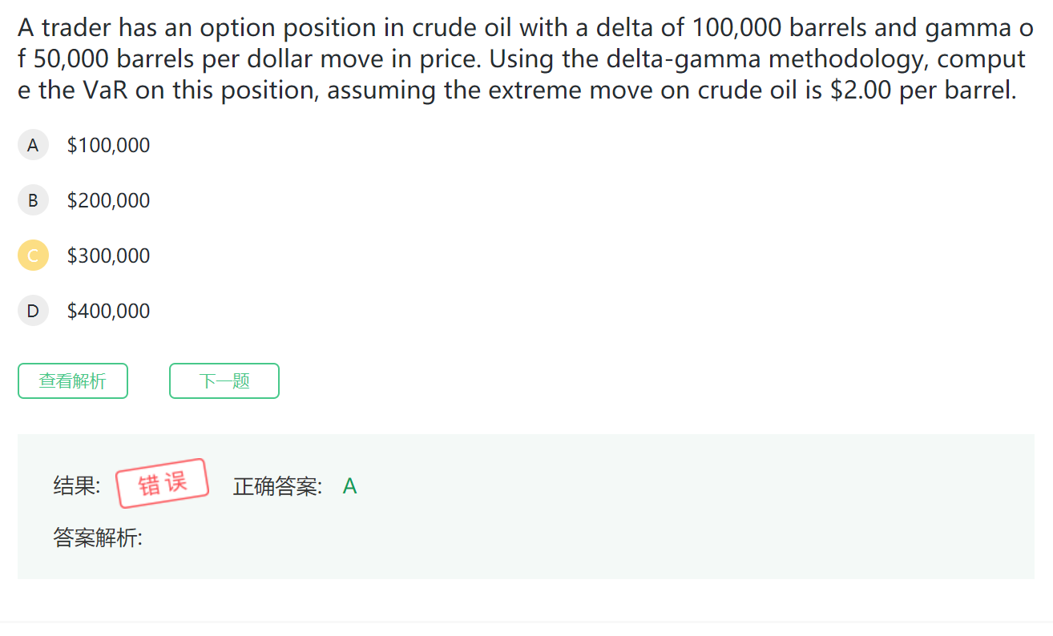
Task: Click the red 错误 result stamp
Action: (163, 483)
